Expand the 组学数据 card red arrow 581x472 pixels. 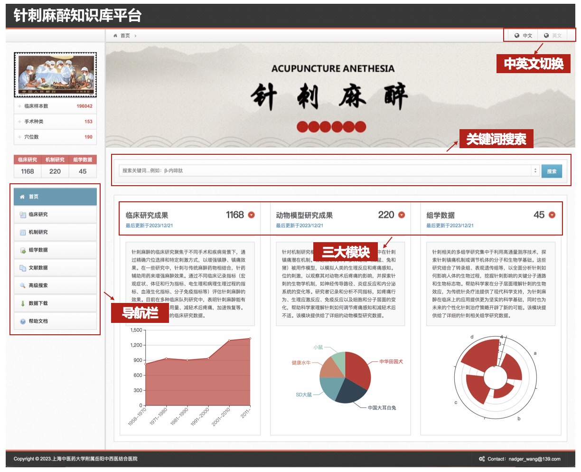(x=552, y=215)
